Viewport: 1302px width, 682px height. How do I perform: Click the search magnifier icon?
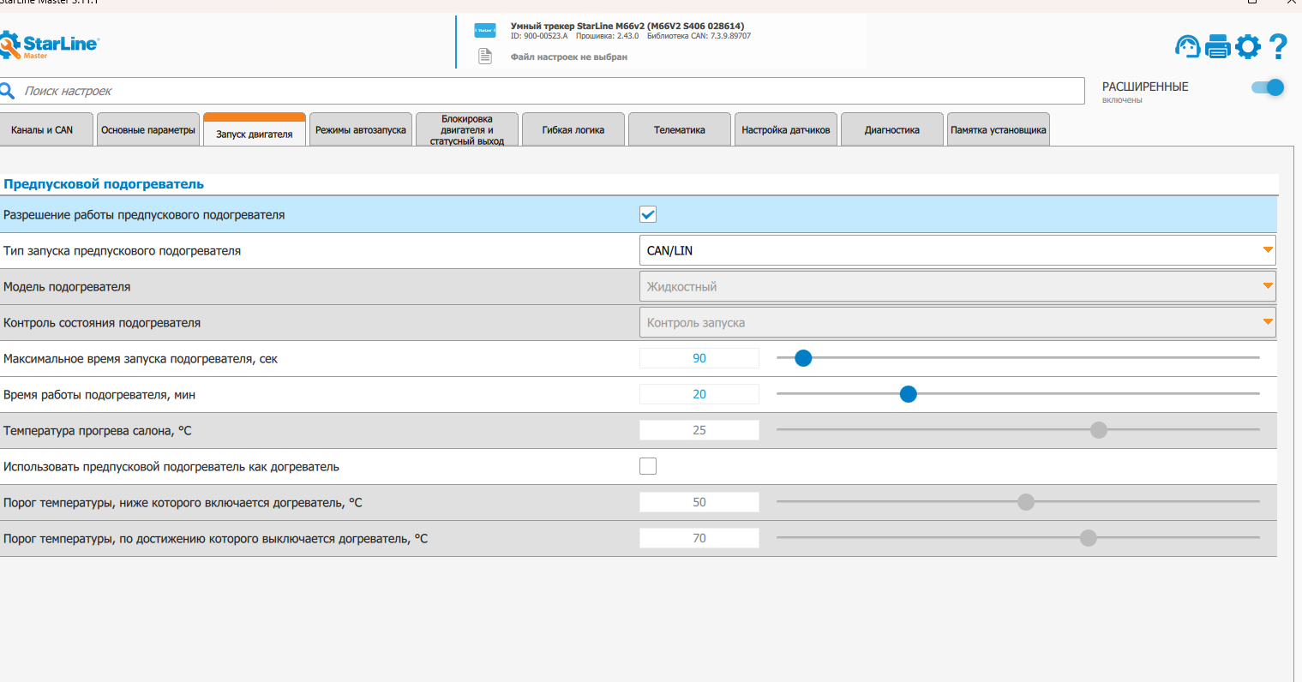coord(8,91)
